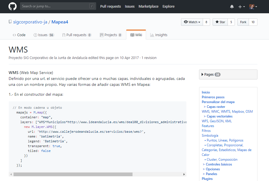
Task: Open the create new dropdown (plus sign)
Action: pos(241,6)
